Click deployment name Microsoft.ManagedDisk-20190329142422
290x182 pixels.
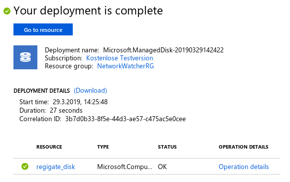(x=163, y=50)
